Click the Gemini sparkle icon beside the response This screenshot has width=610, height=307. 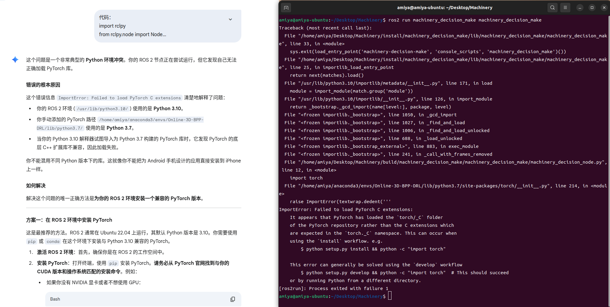click(15, 60)
